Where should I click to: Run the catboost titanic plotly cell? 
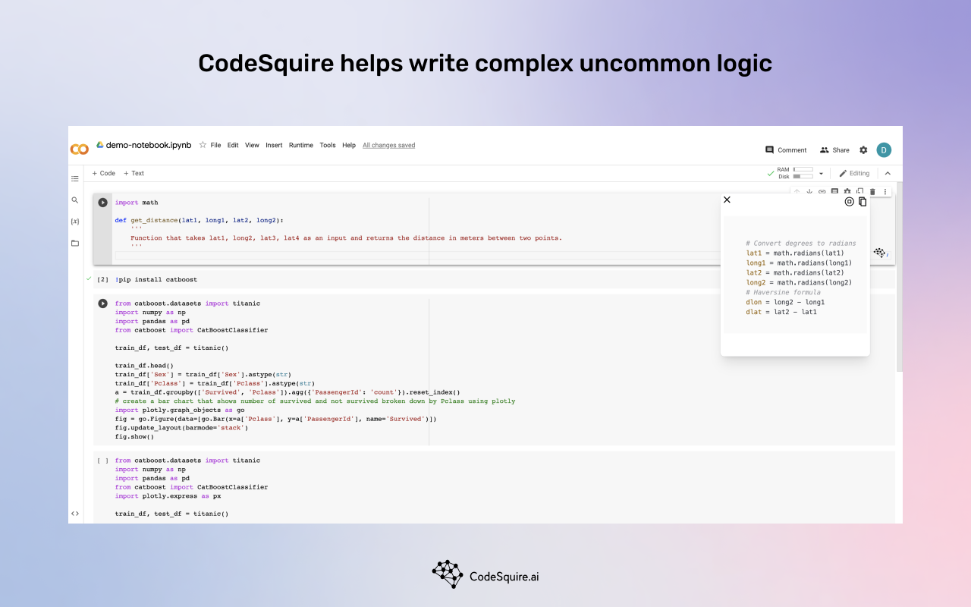point(102,303)
